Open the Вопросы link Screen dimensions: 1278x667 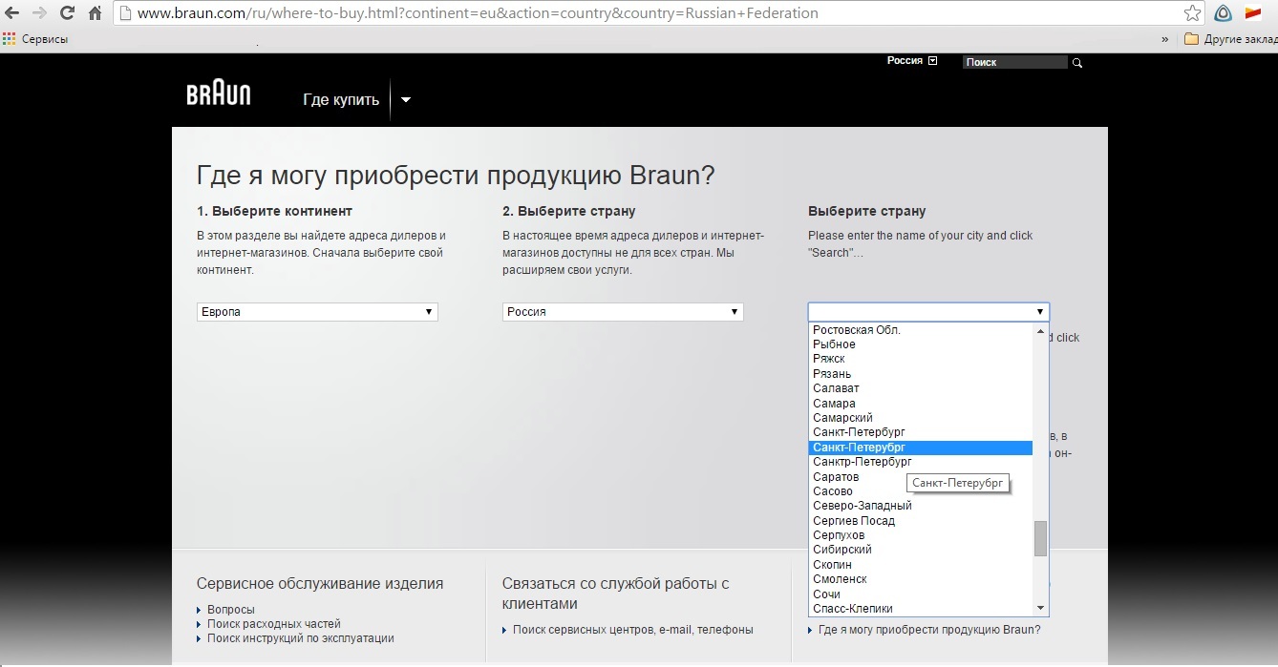coord(231,610)
